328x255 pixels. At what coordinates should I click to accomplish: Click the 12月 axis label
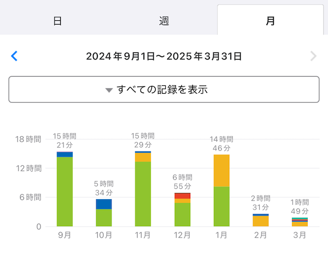click(182, 236)
